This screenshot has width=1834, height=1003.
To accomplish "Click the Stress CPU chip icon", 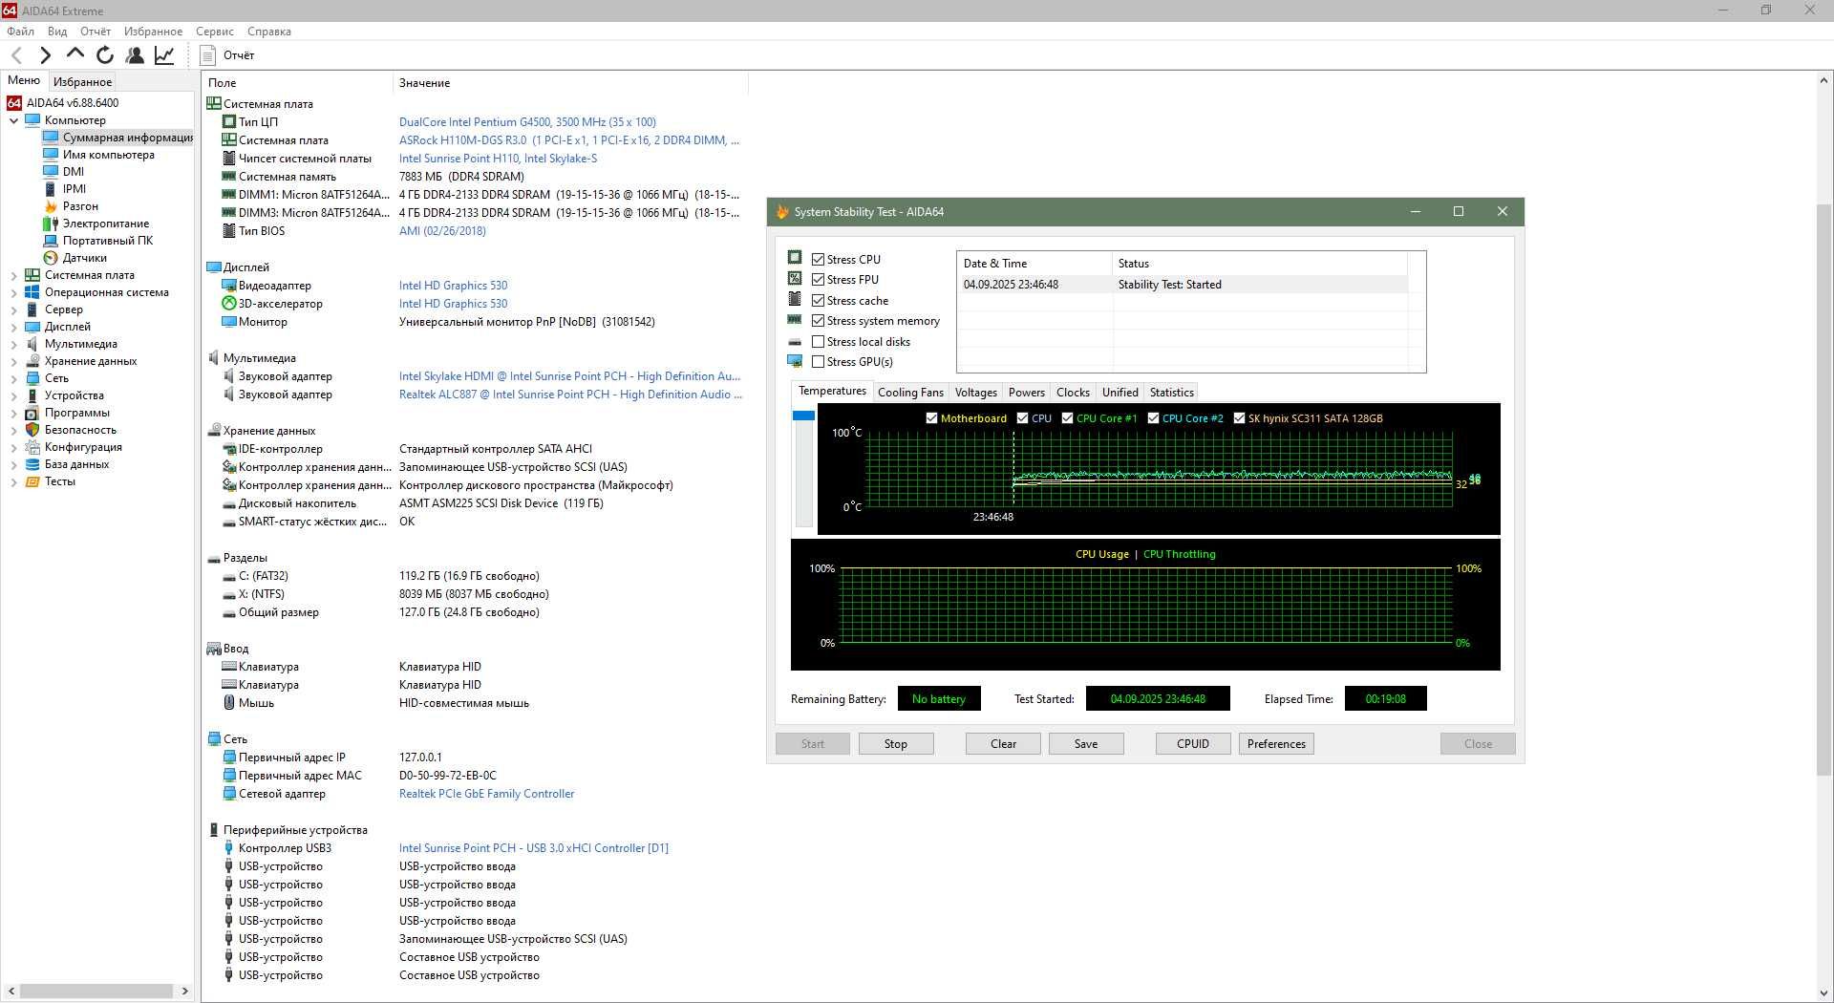I will click(x=795, y=258).
